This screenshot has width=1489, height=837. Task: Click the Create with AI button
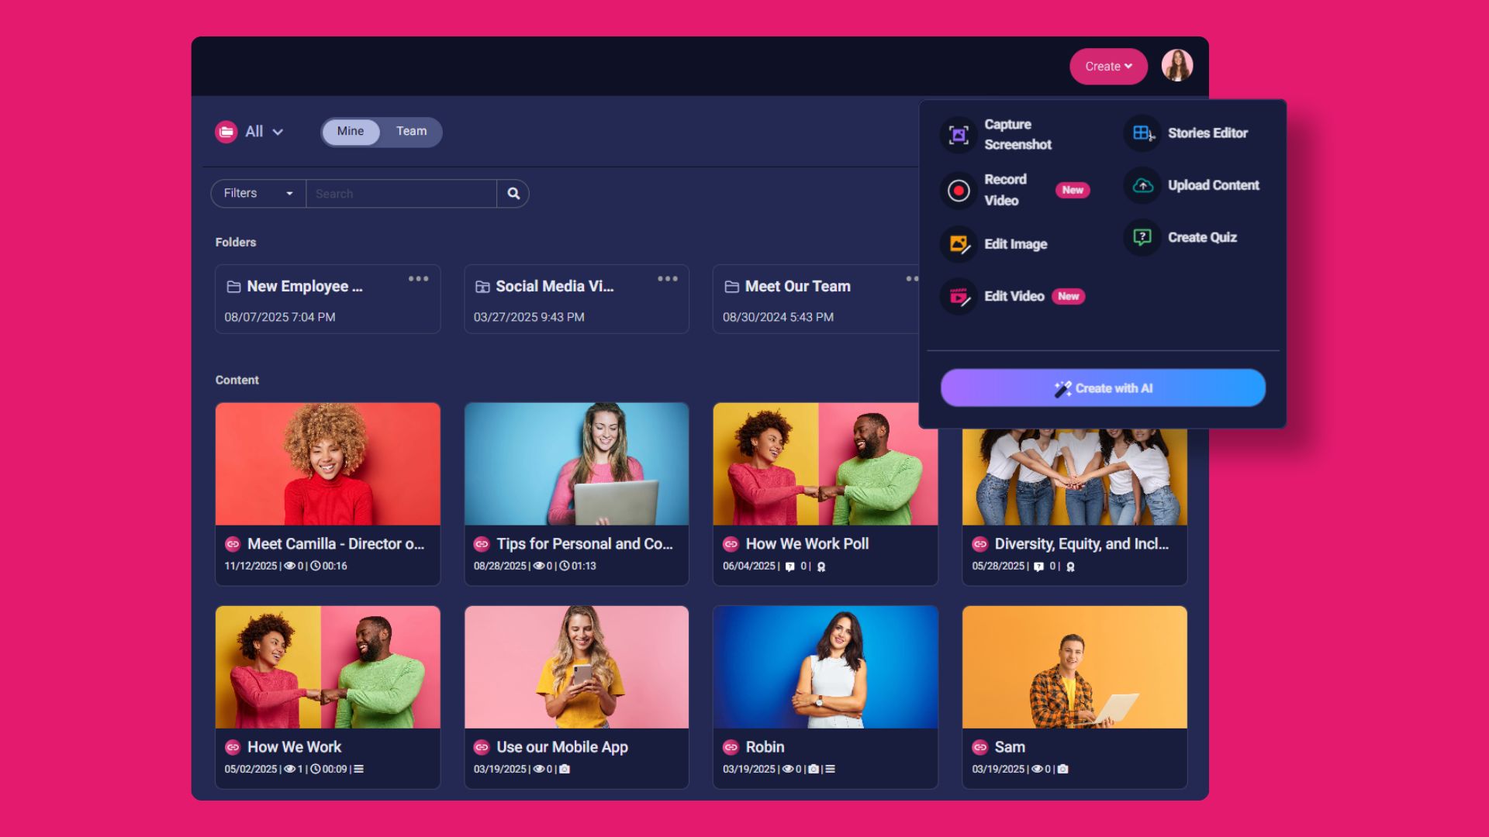click(x=1103, y=387)
